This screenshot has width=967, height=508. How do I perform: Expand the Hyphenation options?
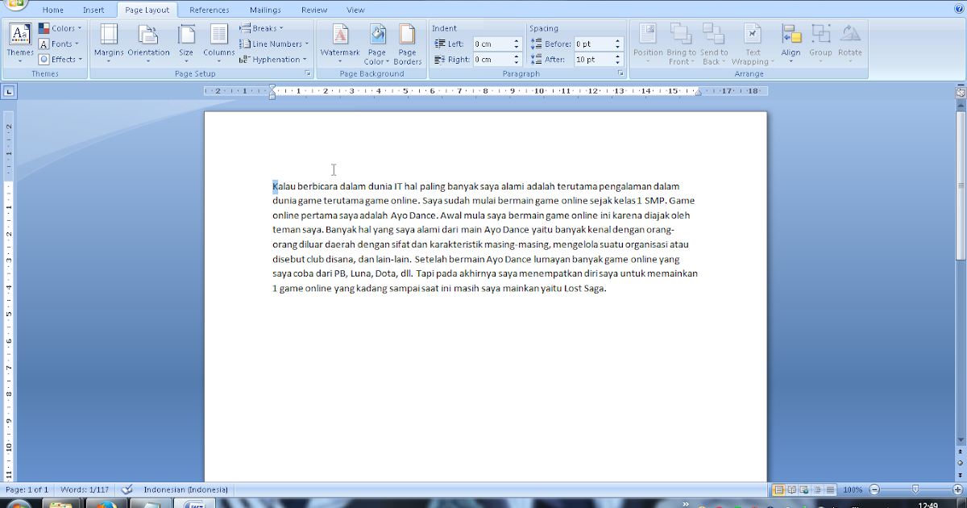pyautogui.click(x=274, y=59)
